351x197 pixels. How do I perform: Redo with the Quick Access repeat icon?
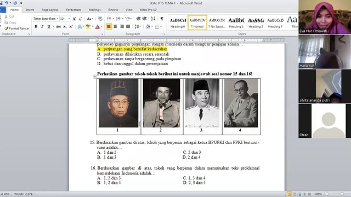click(15, 3)
